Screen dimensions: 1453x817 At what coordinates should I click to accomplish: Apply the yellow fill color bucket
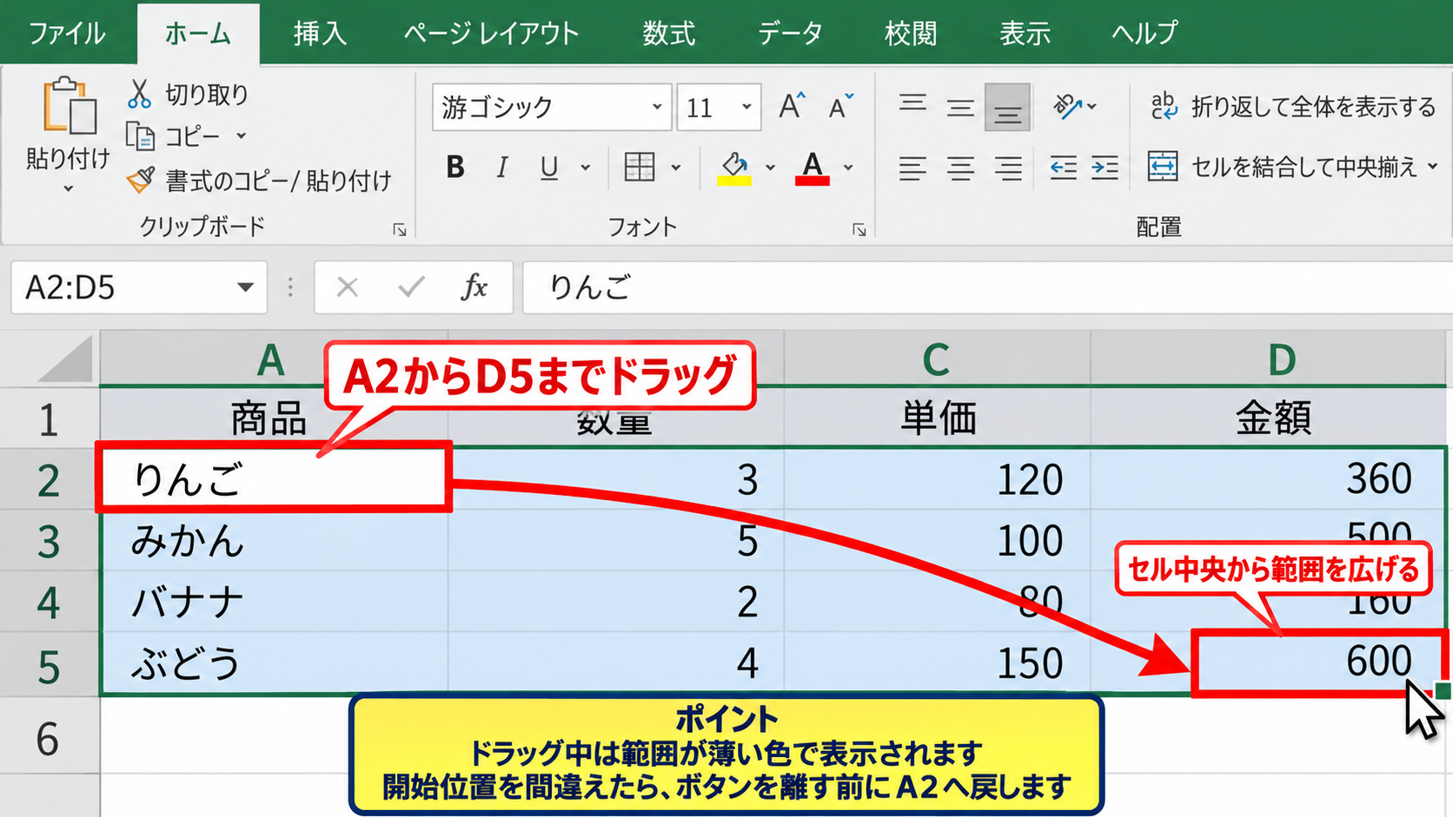click(x=734, y=168)
